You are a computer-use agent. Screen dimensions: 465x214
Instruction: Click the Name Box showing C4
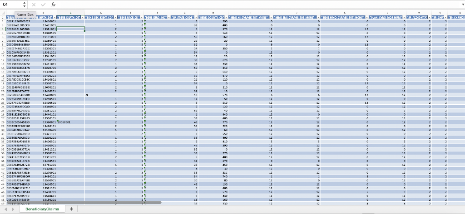[12, 5]
